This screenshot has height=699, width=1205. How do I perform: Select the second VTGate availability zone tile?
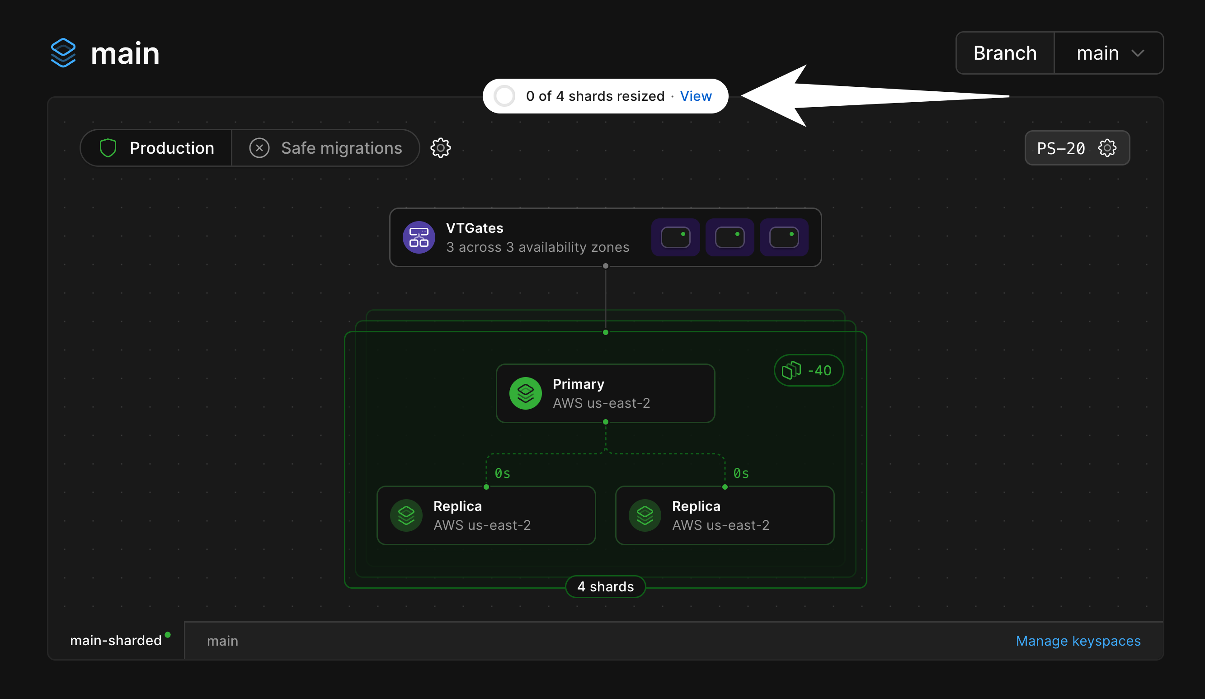(729, 237)
